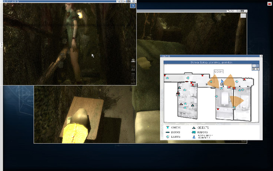The image size is (273, 171).
Task: Toggle the corridor light below the top door
Action: [x=188, y=78]
